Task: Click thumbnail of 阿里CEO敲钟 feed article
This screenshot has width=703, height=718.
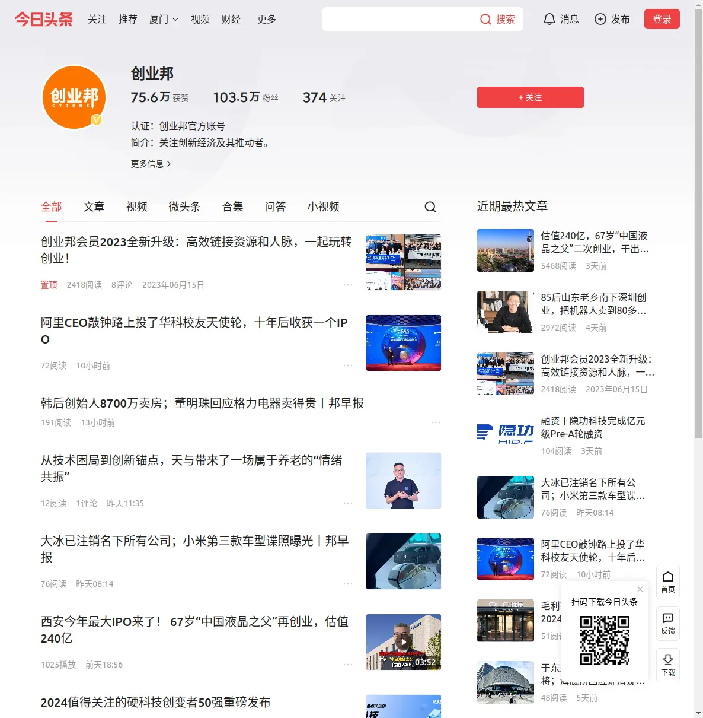Action: coord(404,343)
